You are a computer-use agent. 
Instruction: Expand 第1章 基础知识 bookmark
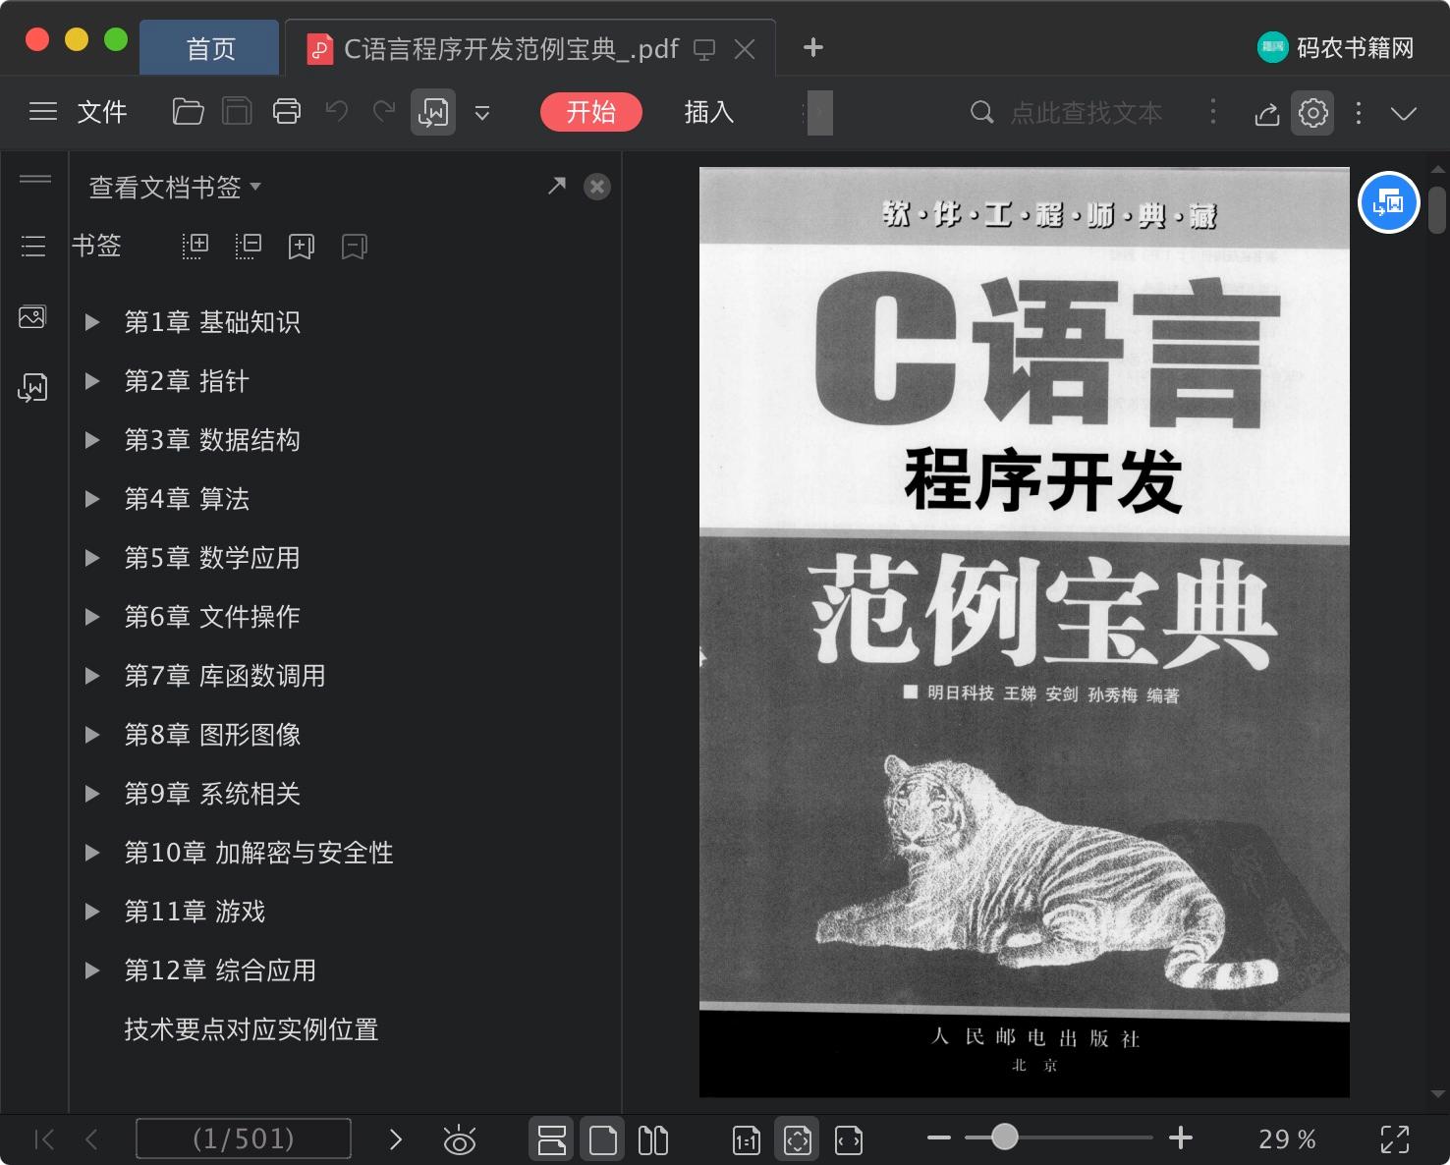pyautogui.click(x=92, y=322)
